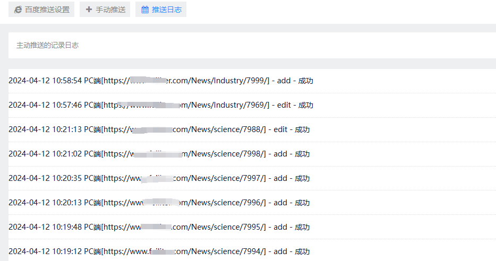Click the URL path News/Industry/7999/
Screen dimensions: 496x261
tap(229, 81)
